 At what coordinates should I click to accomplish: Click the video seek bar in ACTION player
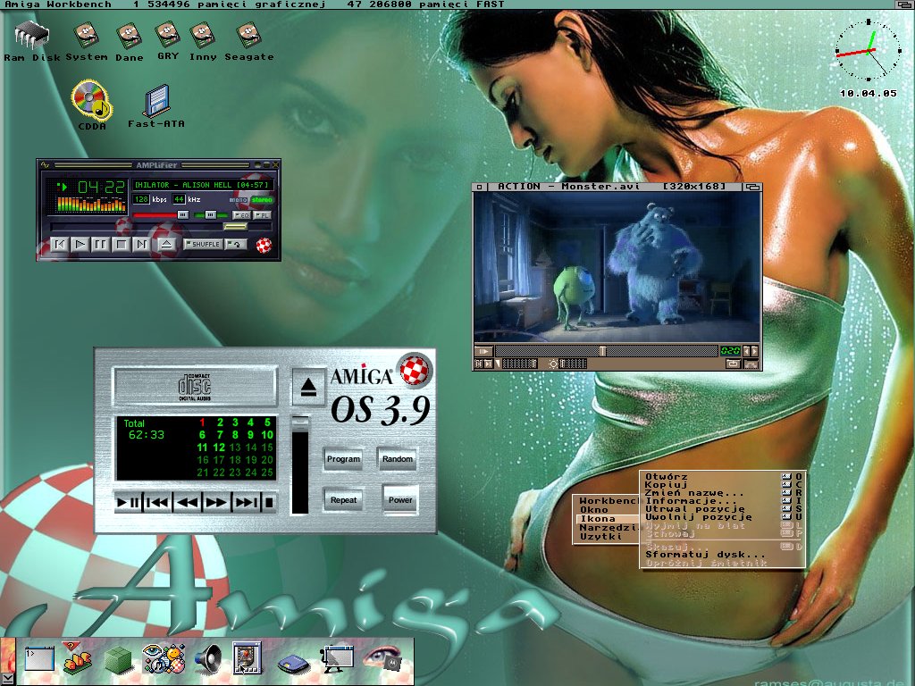pos(607,351)
